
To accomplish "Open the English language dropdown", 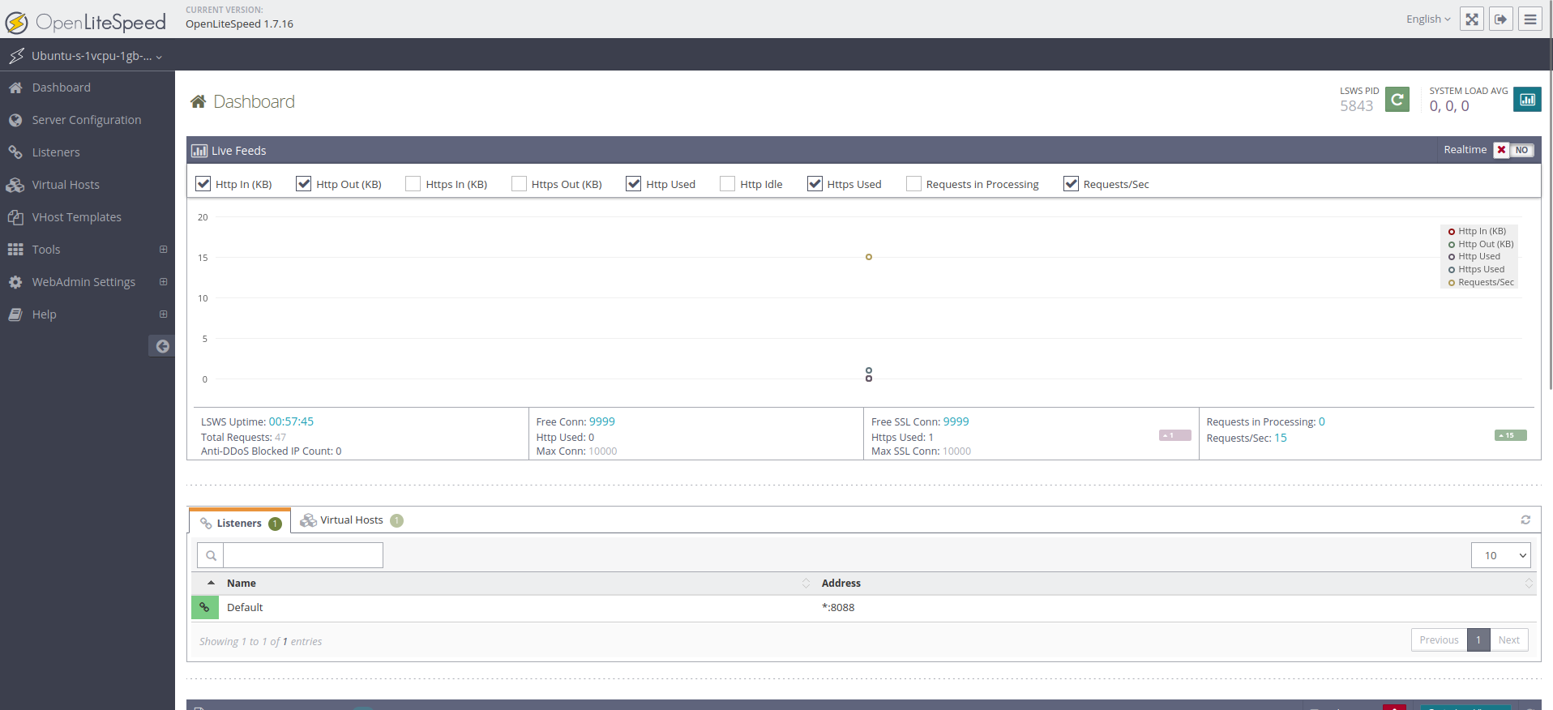I will click(x=1428, y=19).
